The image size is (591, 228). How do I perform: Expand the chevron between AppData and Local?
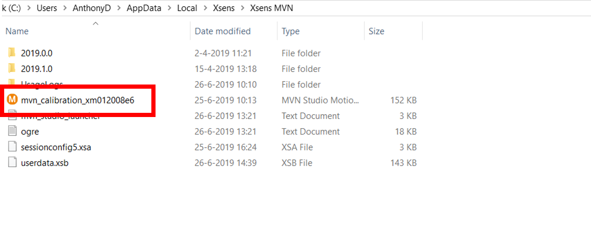[169, 8]
